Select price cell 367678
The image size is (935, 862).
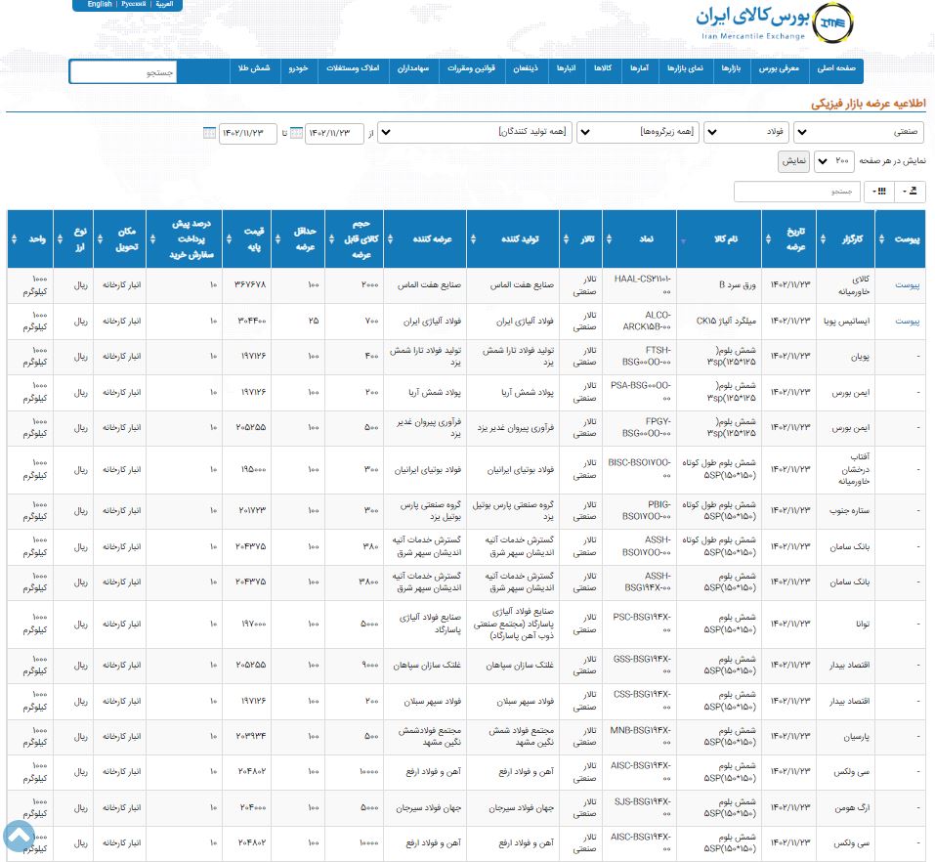(247, 285)
